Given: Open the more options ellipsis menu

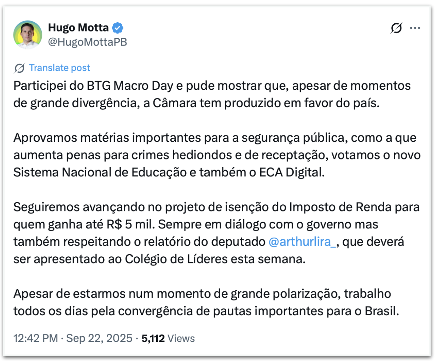Looking at the screenshot, I should (x=415, y=28).
